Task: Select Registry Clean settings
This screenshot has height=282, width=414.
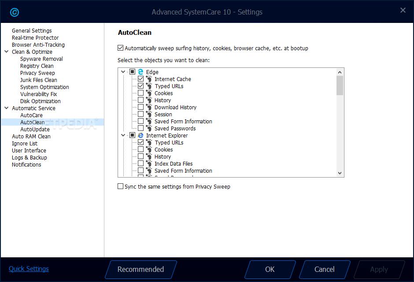Action: [37, 66]
